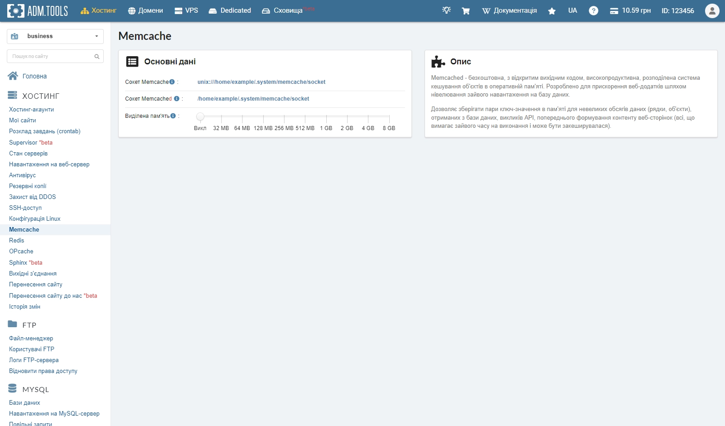Screen dimensions: 725x426
Task: Switch language via UA selector
Action: 572,11
